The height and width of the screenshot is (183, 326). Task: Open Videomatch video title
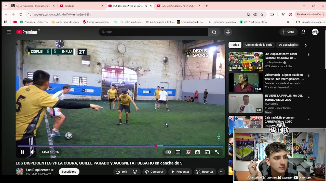284,77
